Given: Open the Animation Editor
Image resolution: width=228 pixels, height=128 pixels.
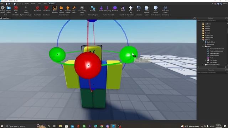Looking at the screenshot, I should click(x=165, y=10).
